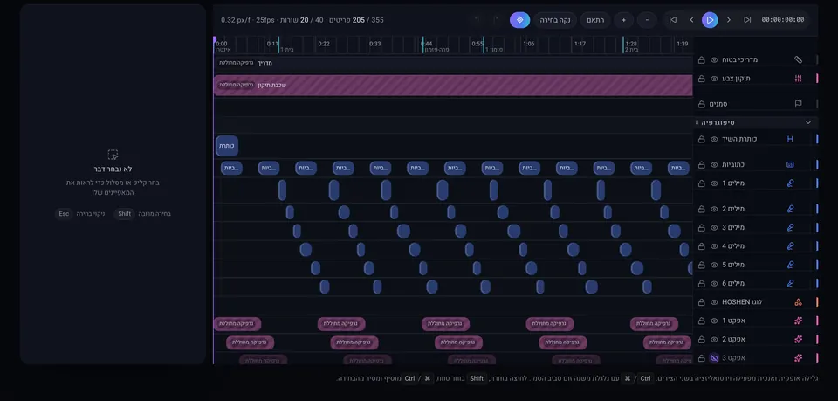The image size is (838, 401).
Task: Click the התאם fit button
Action: [595, 20]
